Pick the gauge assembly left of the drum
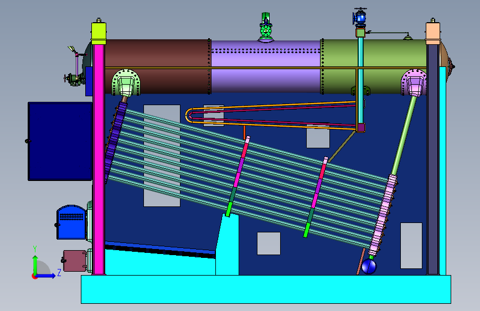This screenshot has width=480, height=311. (x=74, y=66)
